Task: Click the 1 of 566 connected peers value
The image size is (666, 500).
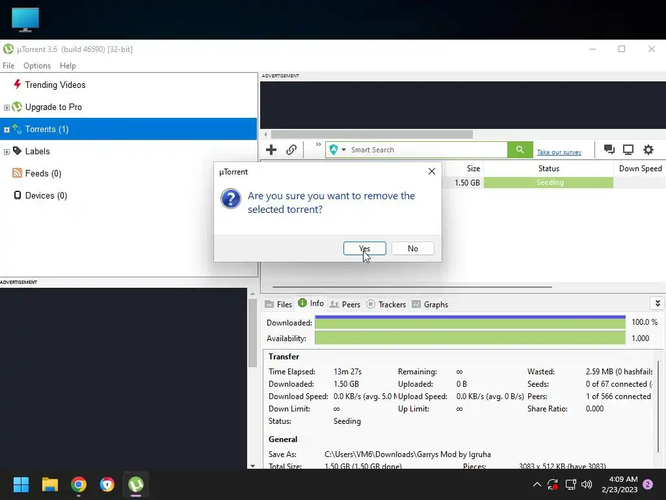Action: [x=618, y=396]
